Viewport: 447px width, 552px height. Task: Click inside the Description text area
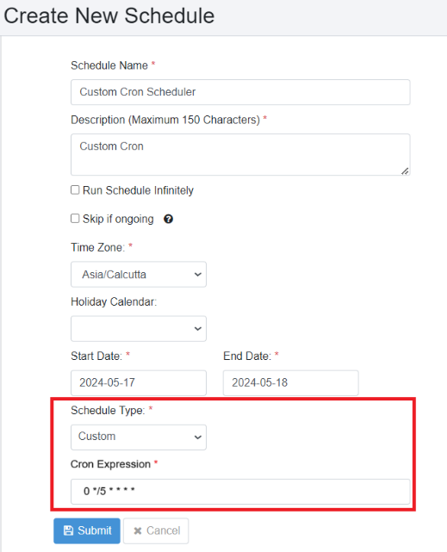(x=240, y=154)
